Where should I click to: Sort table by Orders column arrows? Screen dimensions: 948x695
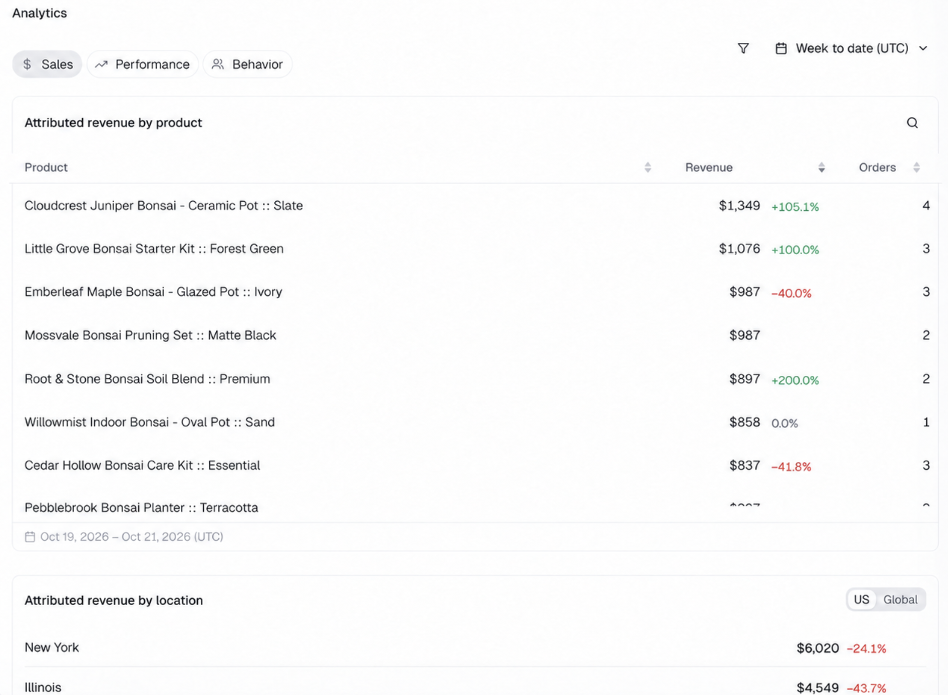point(917,167)
